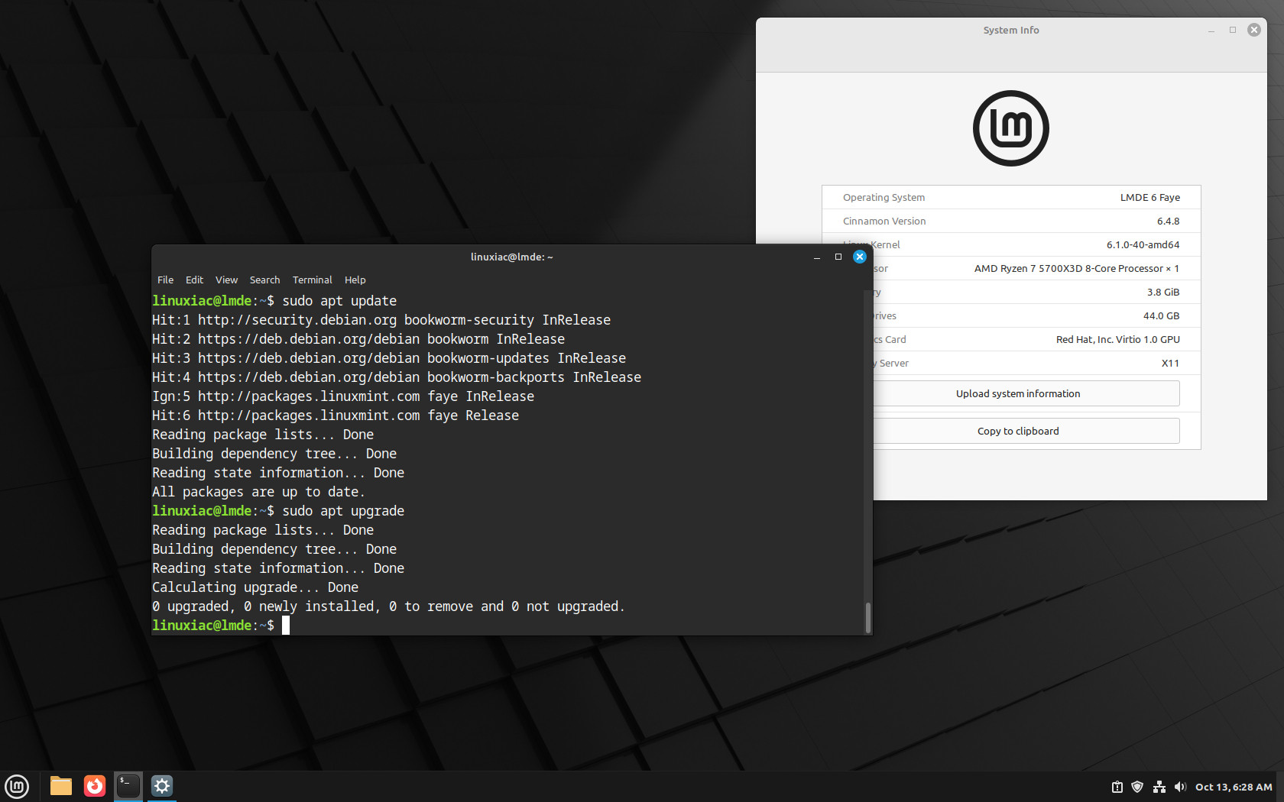Screen dimensions: 1284x802
Task: Open the terminal View menu
Action: 226,280
